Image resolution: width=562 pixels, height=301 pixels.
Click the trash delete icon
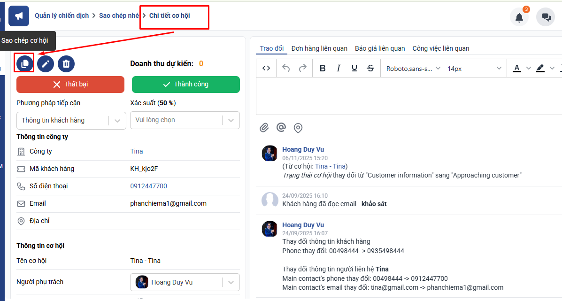pyautogui.click(x=66, y=63)
